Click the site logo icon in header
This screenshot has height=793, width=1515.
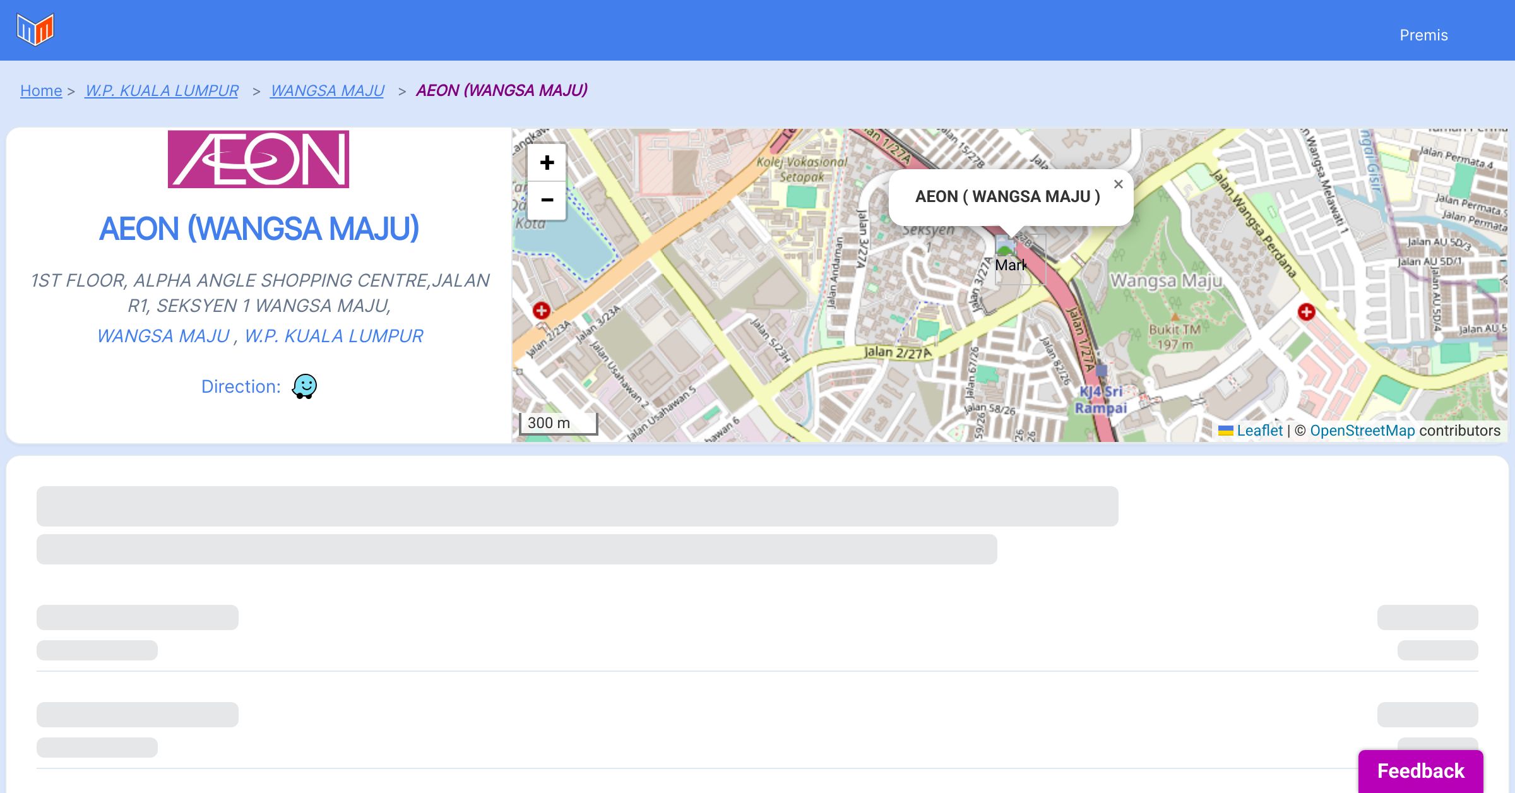(35, 30)
